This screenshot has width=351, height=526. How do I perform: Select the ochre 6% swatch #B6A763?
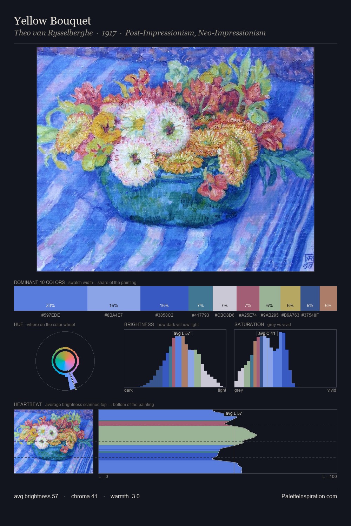tap(290, 298)
